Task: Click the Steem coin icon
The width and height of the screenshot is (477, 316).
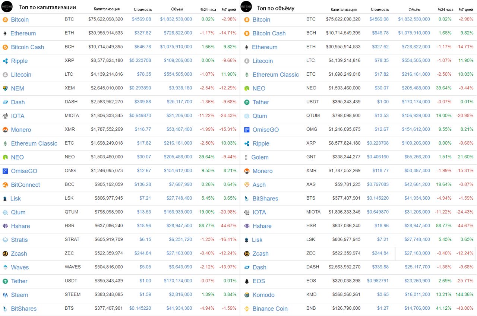Action: click(x=5, y=295)
